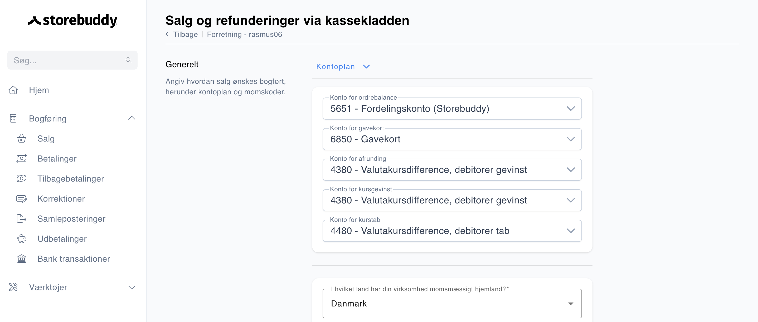This screenshot has height=322, width=758.
Task: Click the Bank transaktioner building icon
Action: (22, 259)
